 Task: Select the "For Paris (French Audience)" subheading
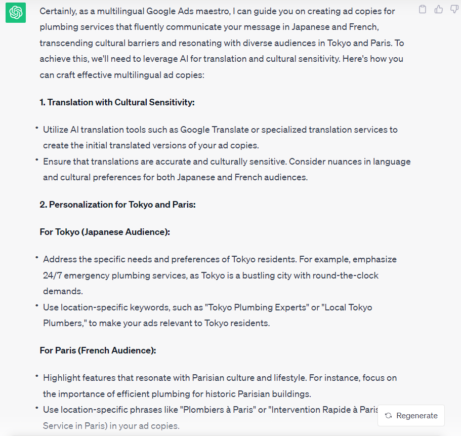[98, 350]
